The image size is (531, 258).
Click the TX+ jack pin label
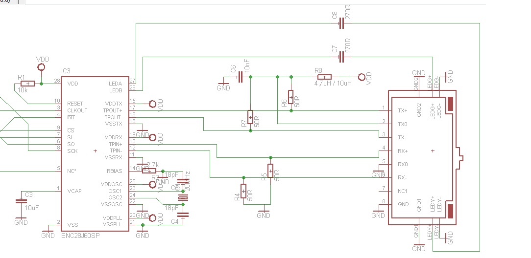(402, 110)
